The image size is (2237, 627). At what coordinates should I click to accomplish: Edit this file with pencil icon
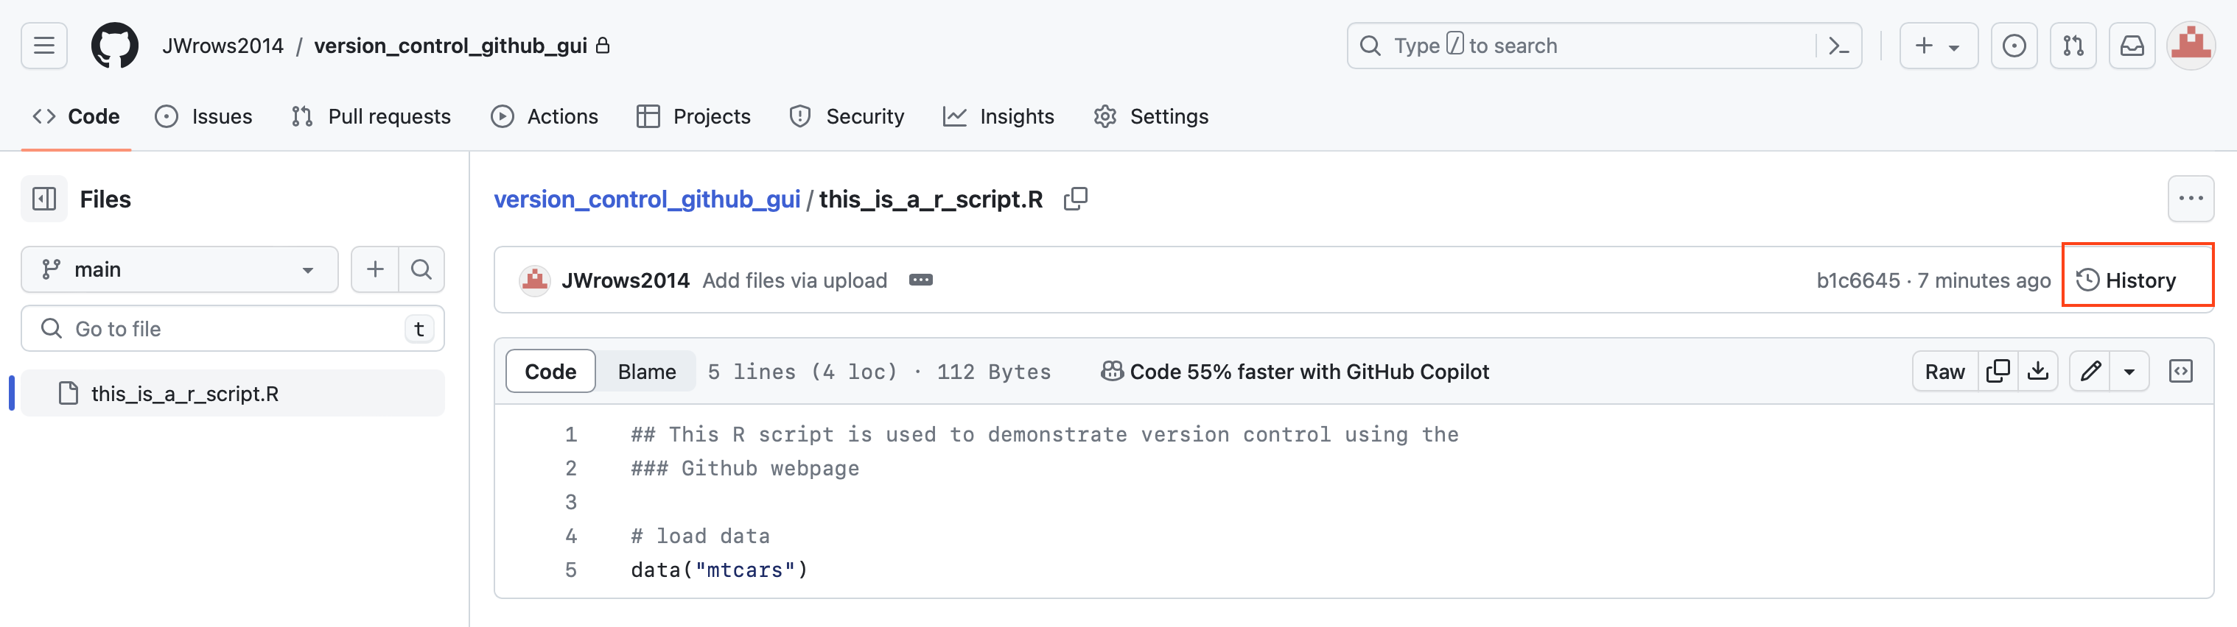[x=2090, y=371]
